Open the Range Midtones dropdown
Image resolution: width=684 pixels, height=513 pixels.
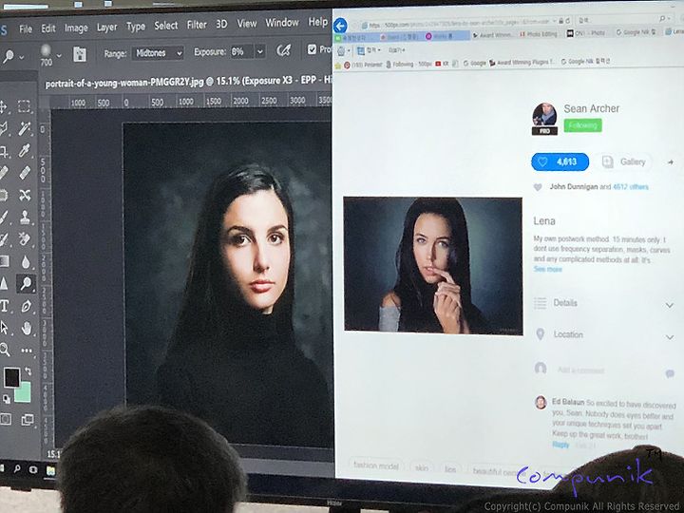(x=158, y=53)
